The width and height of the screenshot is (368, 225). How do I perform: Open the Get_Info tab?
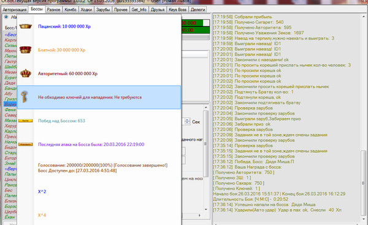[139, 10]
